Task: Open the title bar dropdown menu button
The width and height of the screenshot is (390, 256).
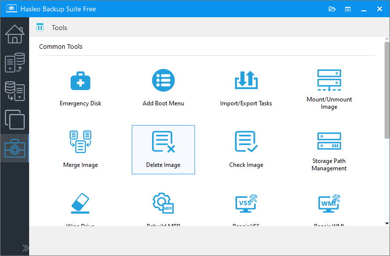Action: (348, 9)
